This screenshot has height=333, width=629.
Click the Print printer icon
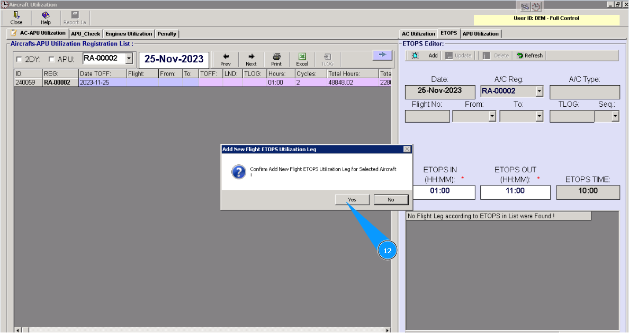pos(276,59)
